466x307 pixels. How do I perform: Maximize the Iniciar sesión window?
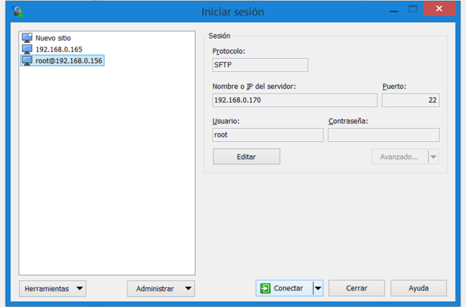point(413,9)
